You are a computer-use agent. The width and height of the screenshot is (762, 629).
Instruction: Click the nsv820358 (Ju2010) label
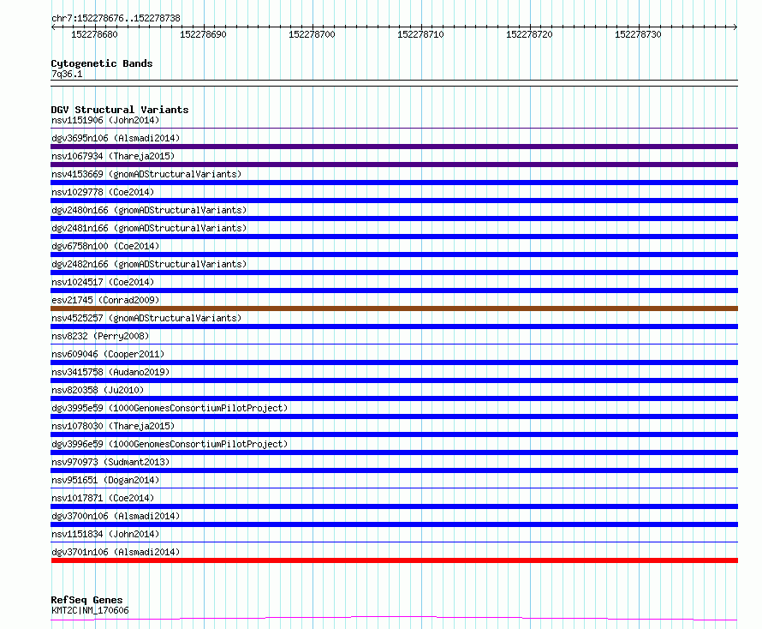coord(98,390)
